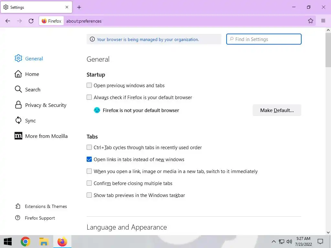The image size is (331, 248).
Task: Click the General gear icon in the sidebar
Action: click(x=18, y=58)
